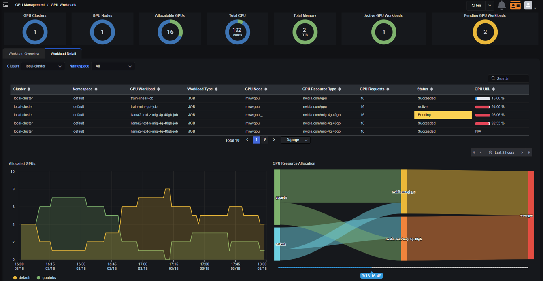Sort by GPU Resource Type column

tap(340, 89)
